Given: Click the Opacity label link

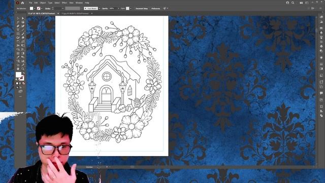Looking at the screenshot, I should pos(105,8).
